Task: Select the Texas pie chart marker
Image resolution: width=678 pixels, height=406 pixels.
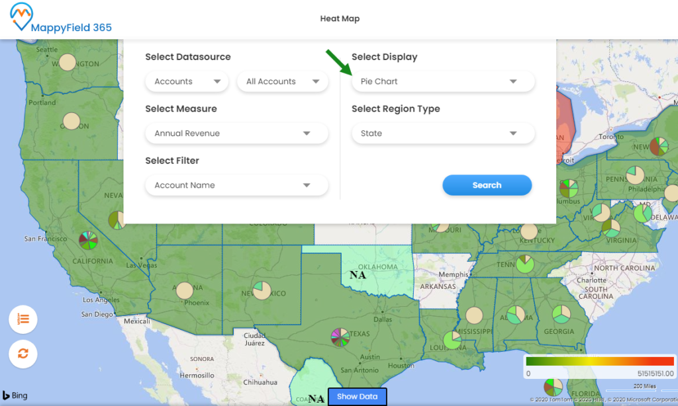Action: click(x=339, y=336)
